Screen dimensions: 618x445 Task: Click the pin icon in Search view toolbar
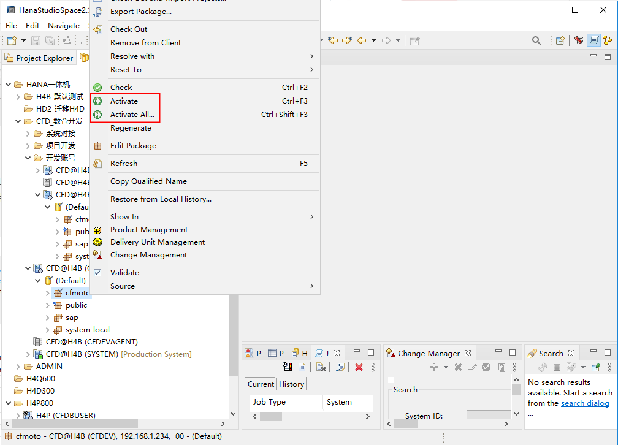click(595, 367)
